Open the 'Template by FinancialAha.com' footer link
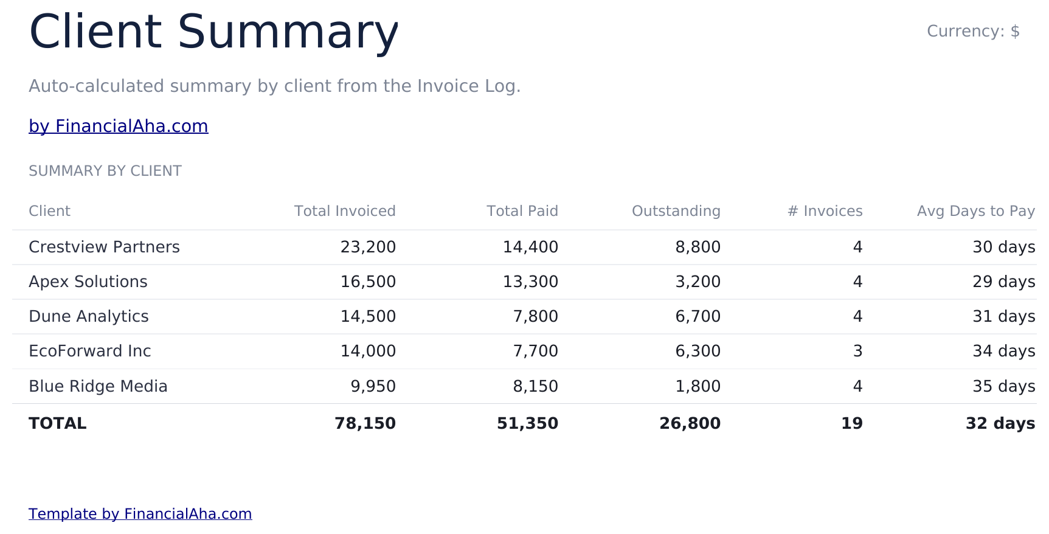 click(x=140, y=514)
